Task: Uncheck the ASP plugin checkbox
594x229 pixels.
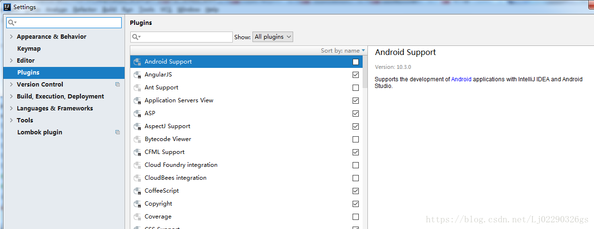Action: pos(355,113)
